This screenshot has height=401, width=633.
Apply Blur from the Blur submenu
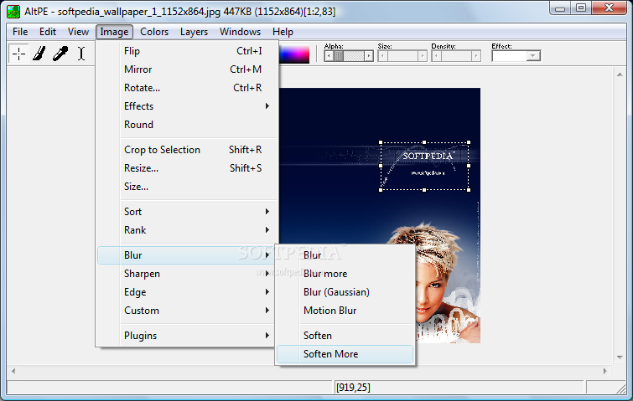[x=345, y=255]
